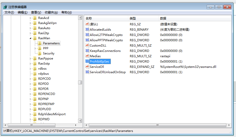
Task: Click the ProhibitIpSec DWORD value icon
Action: tap(87, 61)
